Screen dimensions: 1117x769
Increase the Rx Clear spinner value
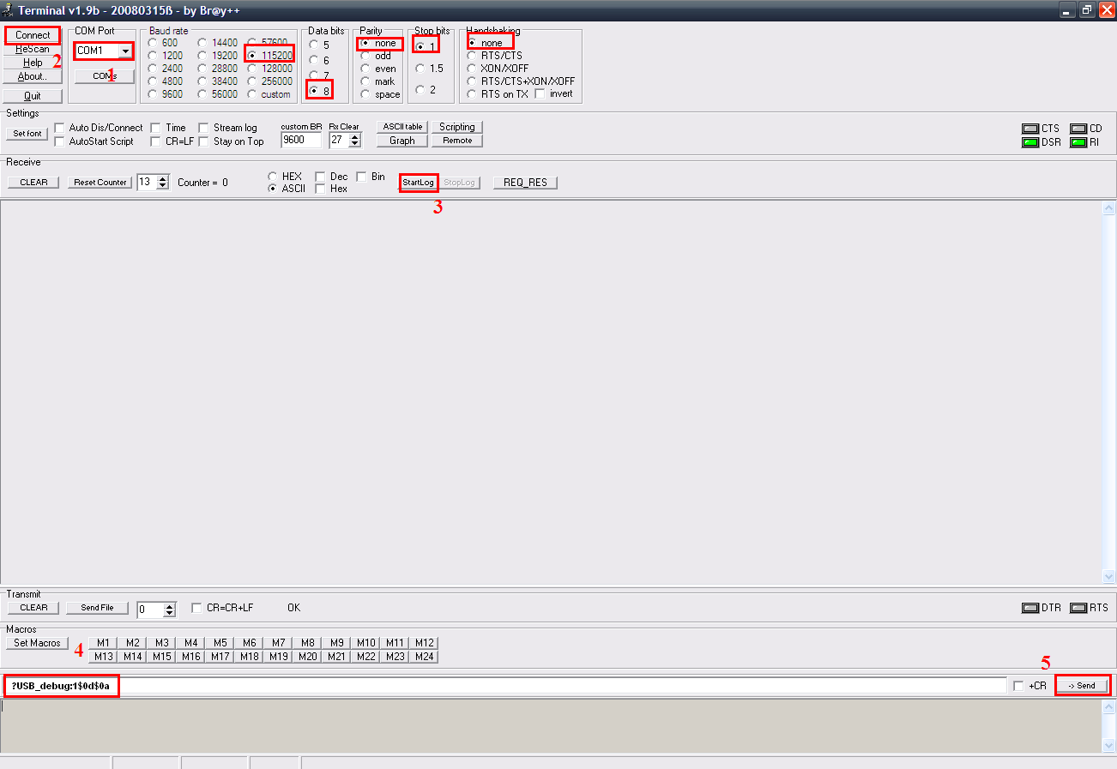(x=355, y=136)
